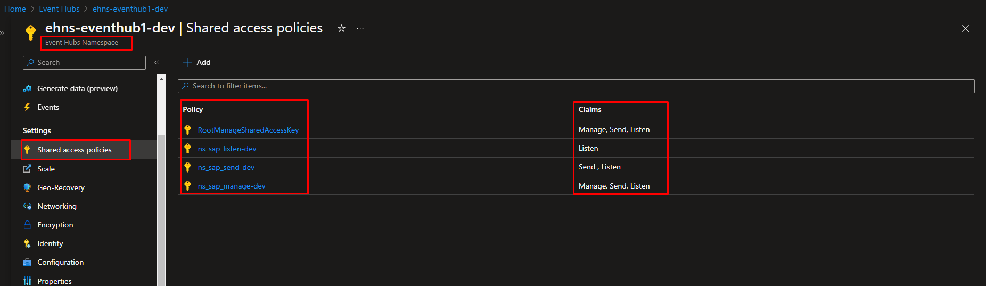Open Shared access policies menu item
The height and width of the screenshot is (286, 986).
tap(74, 150)
